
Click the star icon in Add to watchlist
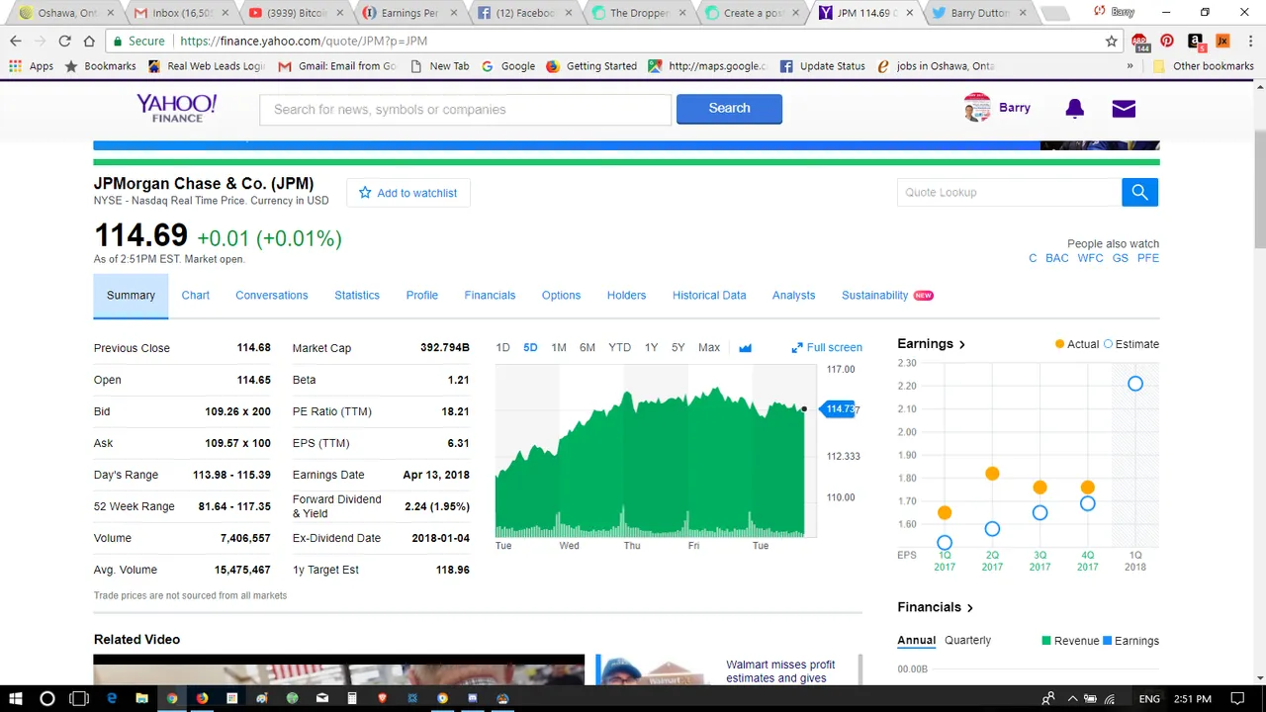click(x=365, y=193)
